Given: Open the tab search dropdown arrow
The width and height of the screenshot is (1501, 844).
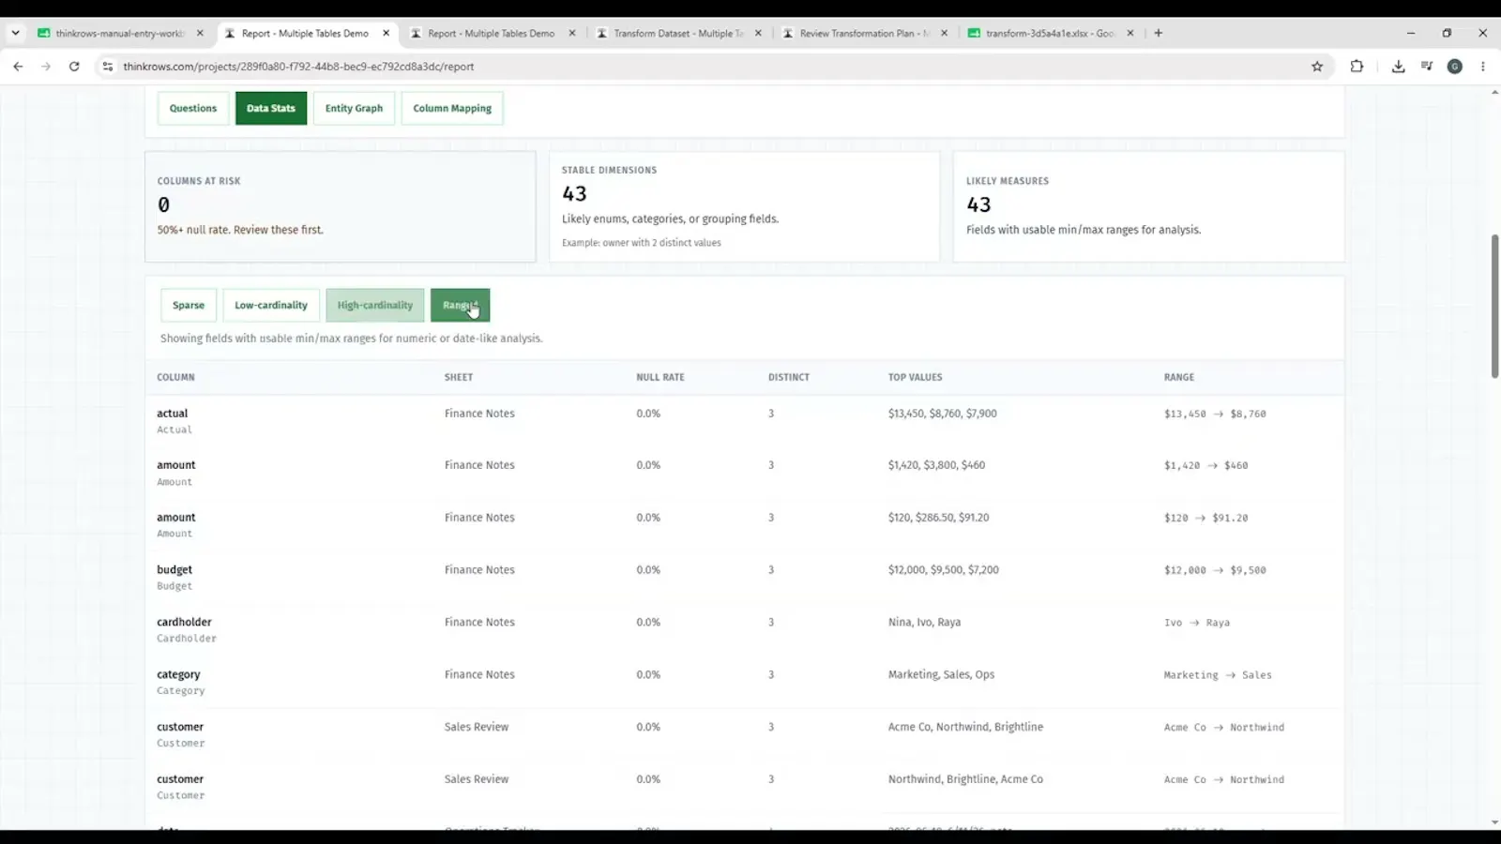Looking at the screenshot, I should tap(15, 33).
